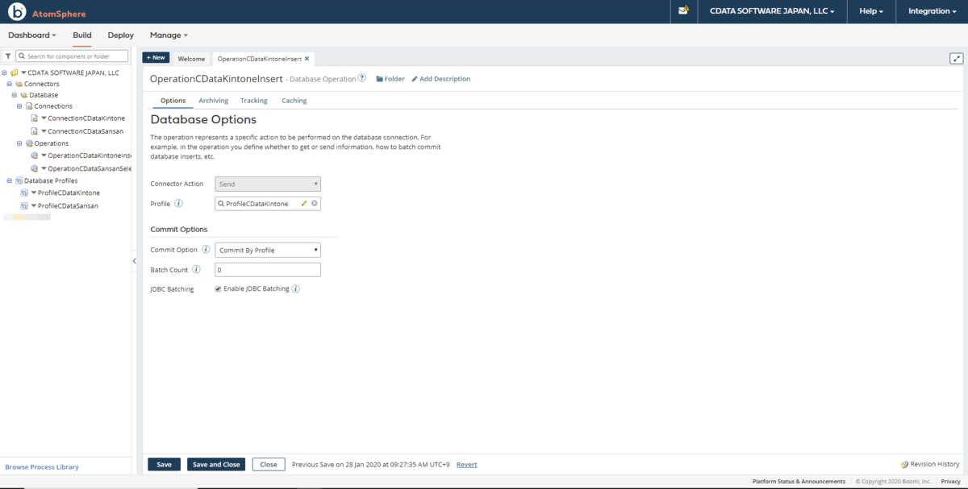This screenshot has height=489, width=968.
Task: Switch to the Tracking tab
Action: pos(253,101)
